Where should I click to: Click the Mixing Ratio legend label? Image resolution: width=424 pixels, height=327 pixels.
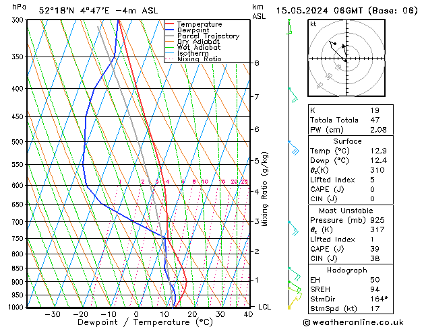[200, 59]
